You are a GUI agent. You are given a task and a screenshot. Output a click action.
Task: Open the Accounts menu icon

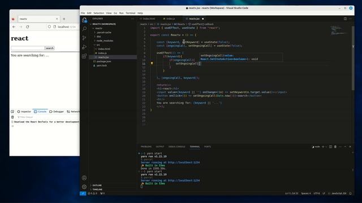click(x=84, y=178)
